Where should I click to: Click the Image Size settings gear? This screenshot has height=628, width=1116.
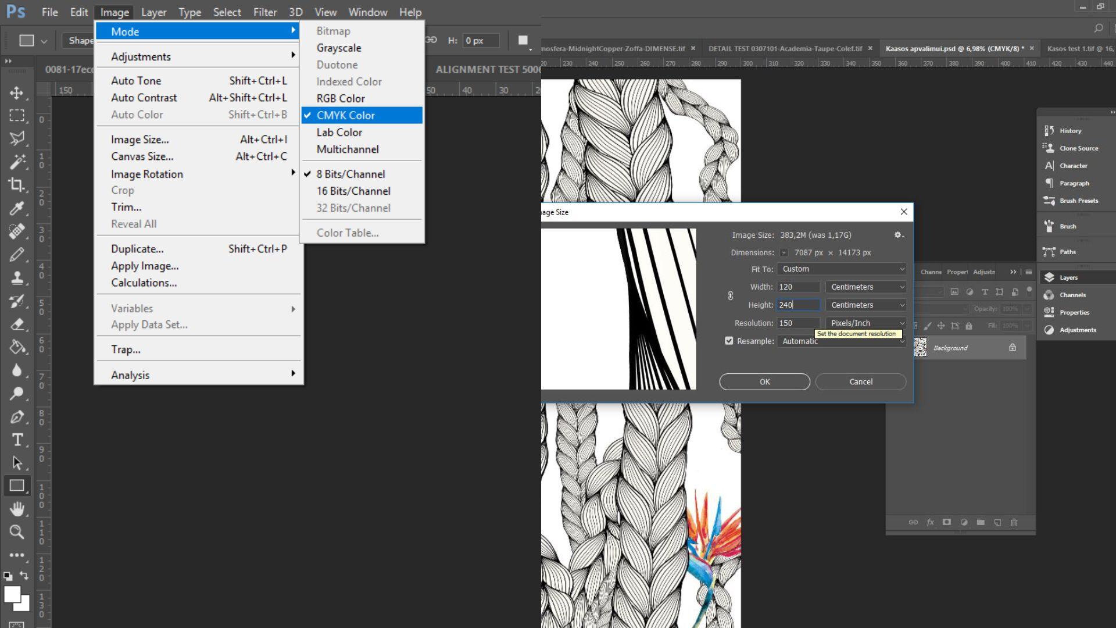click(898, 235)
